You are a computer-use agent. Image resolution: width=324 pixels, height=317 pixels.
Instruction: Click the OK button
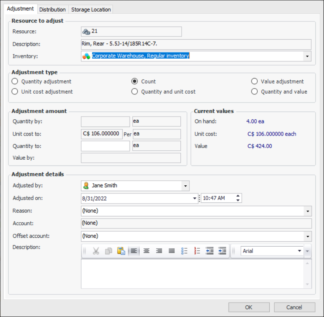249,307
